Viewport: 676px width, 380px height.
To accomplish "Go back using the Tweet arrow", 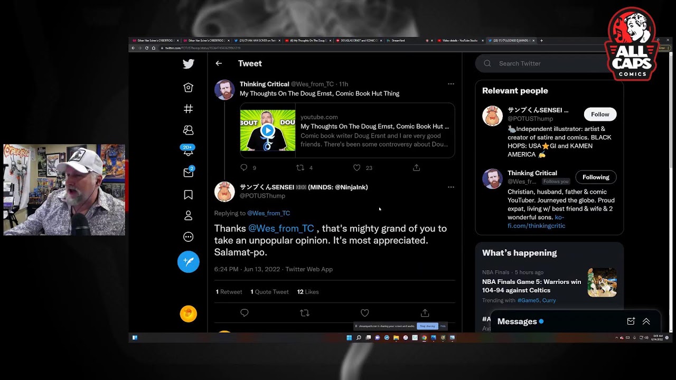I will coord(219,63).
